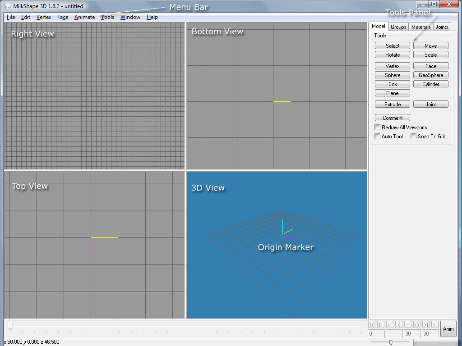The height and width of the screenshot is (346, 462).
Task: Create a Box primitive button
Action: [393, 84]
